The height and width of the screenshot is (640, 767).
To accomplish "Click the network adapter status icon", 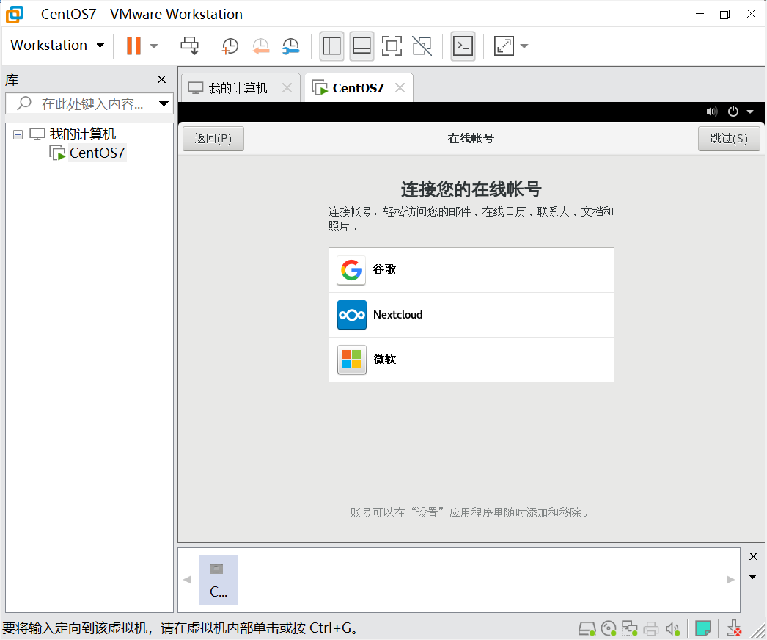I will click(630, 628).
